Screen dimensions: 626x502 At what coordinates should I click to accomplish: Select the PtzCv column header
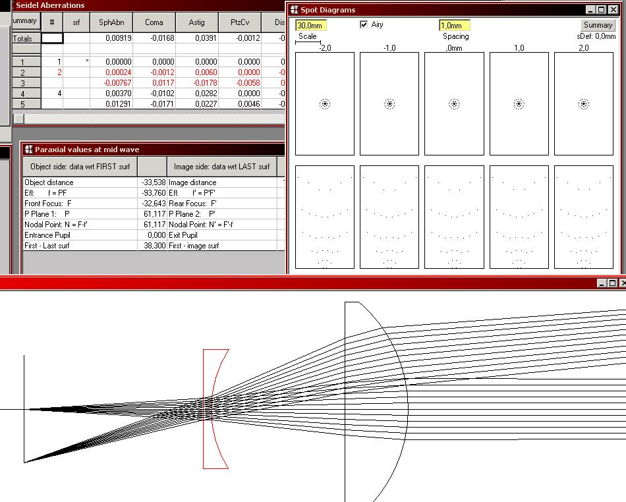(x=240, y=22)
